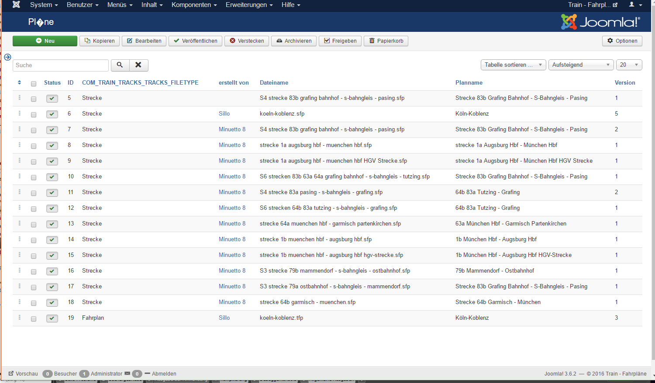Sort table by Planname column header
Viewport: 655px width, 383px height.
point(469,82)
